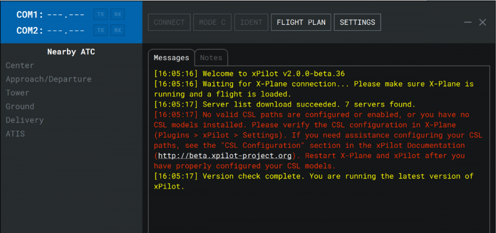496x233 pixels.
Task: Select the ATIS category
Action: point(15,134)
